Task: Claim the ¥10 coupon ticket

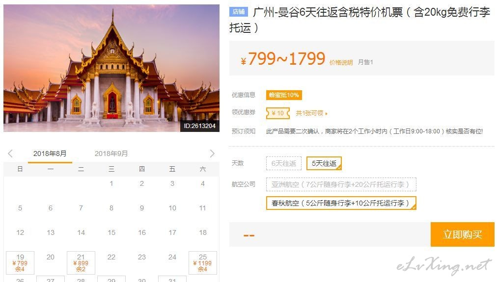Action: (x=278, y=113)
